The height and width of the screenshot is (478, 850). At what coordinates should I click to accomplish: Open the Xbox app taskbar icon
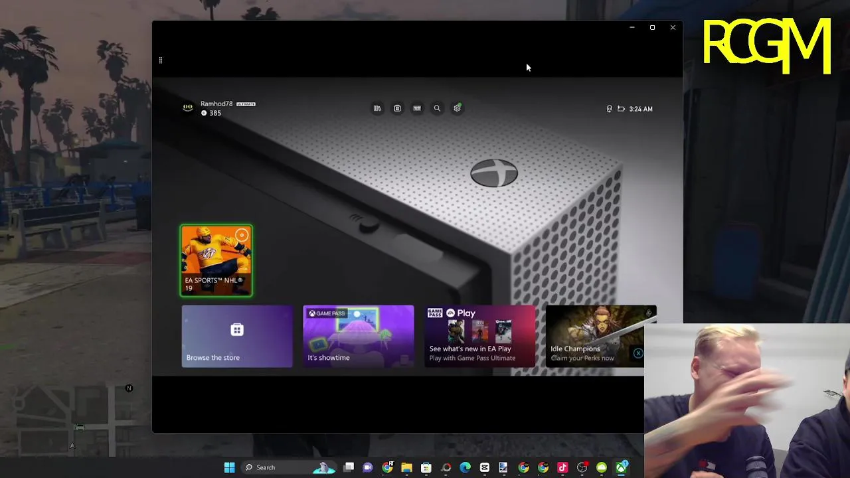coord(622,467)
